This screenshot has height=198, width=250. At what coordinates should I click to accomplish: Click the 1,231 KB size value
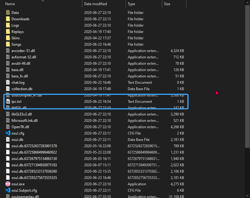(x=177, y=152)
